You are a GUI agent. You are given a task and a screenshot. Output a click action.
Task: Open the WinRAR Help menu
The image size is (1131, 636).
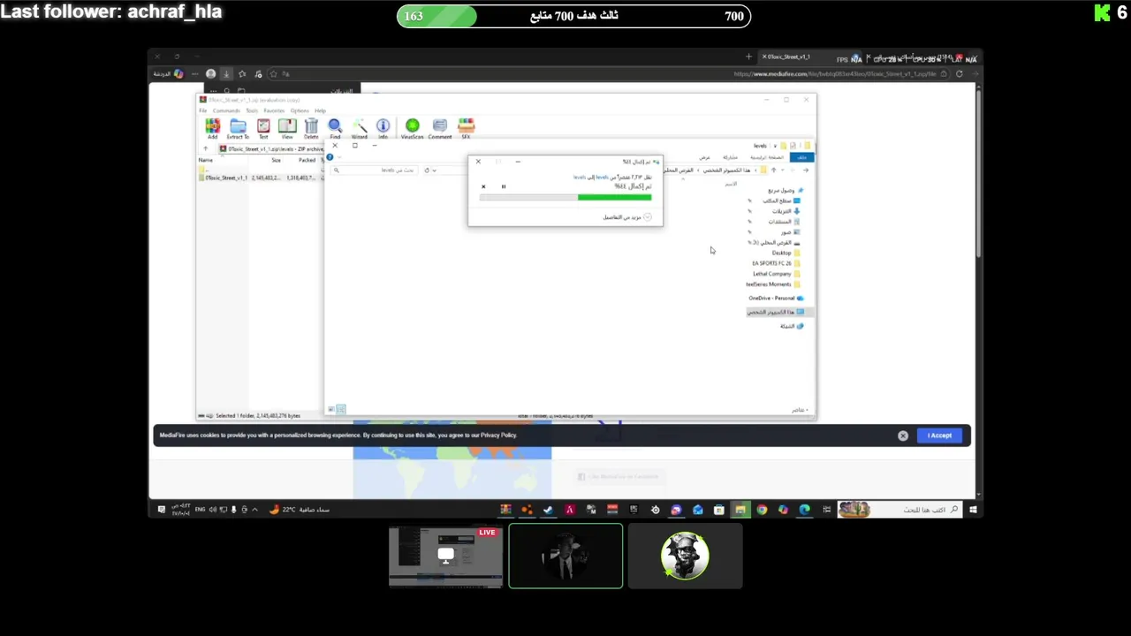[320, 110]
